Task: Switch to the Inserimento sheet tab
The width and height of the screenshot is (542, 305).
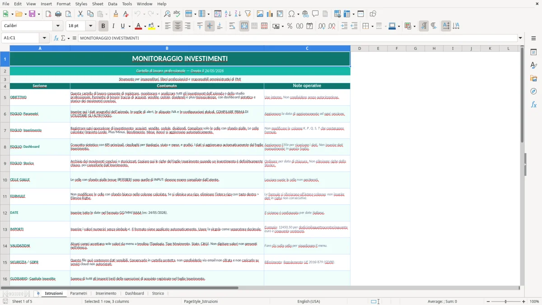Action: click(106, 293)
